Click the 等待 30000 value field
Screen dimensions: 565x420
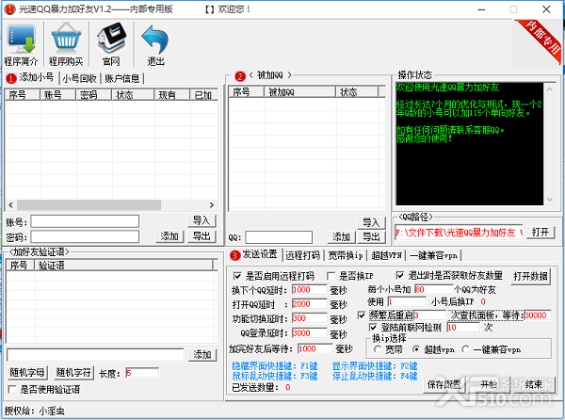tap(538, 315)
